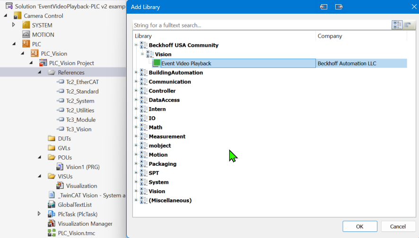
Task: Cancel the Add Library dialog
Action: [x=398, y=226]
